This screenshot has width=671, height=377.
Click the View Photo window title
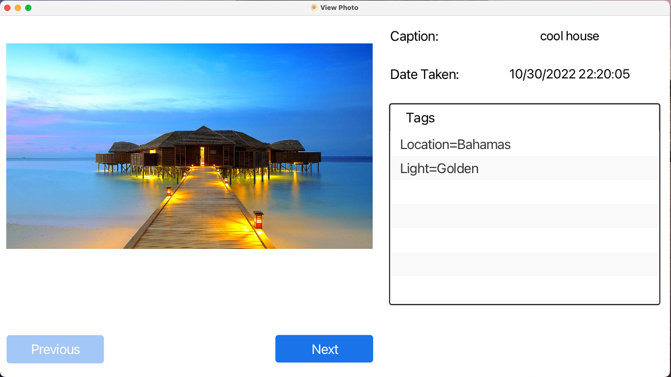339,7
